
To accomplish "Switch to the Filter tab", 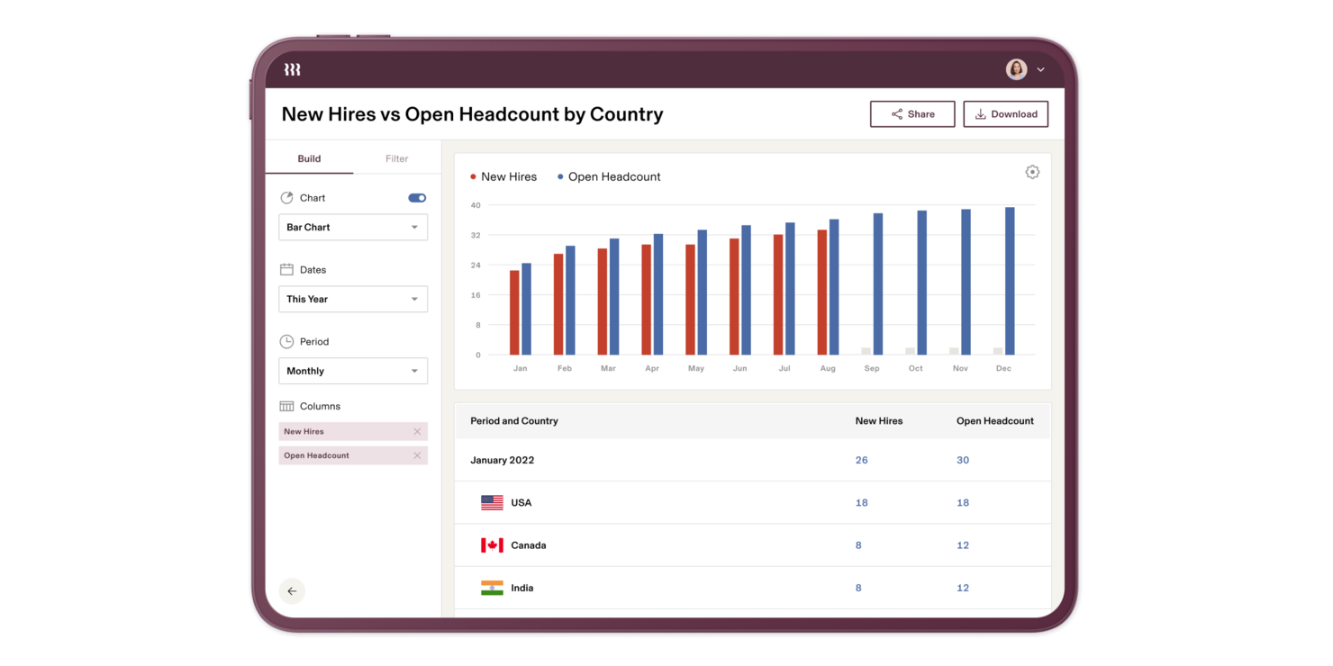I will point(396,157).
